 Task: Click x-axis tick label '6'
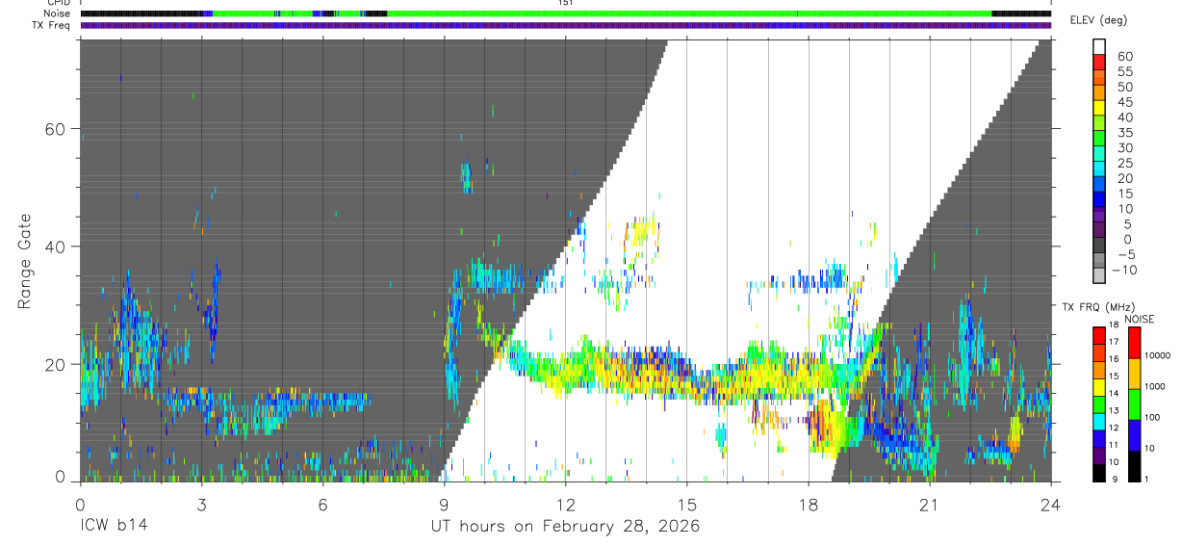(x=322, y=504)
